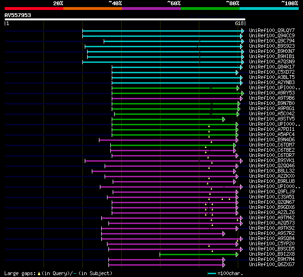303x277 pixels.
Task: Select the UniRef100_A3BLT5 label
Action: 272,78
